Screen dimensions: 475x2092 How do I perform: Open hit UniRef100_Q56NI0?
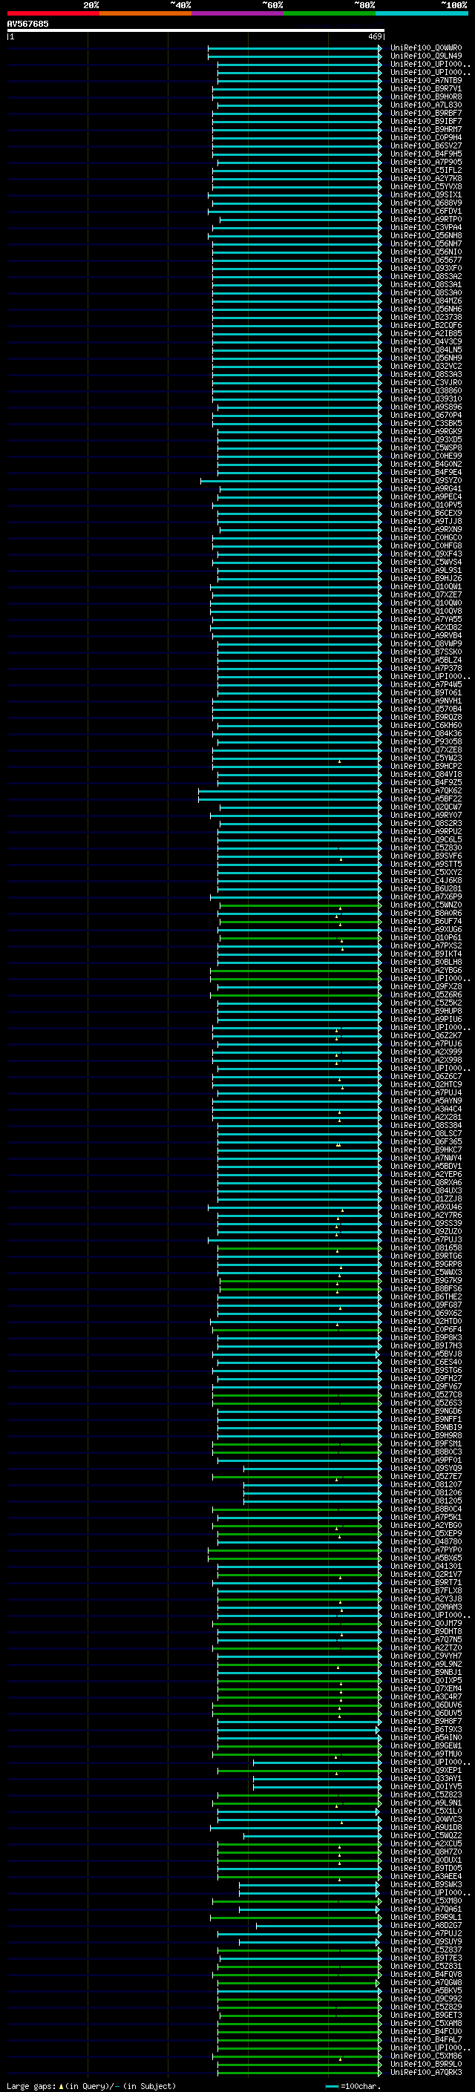coord(425,252)
